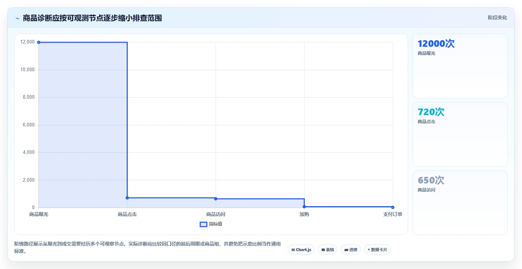Click the 商品曝光 x-axis label
This screenshot has width=522, height=269.
[x=39, y=215]
